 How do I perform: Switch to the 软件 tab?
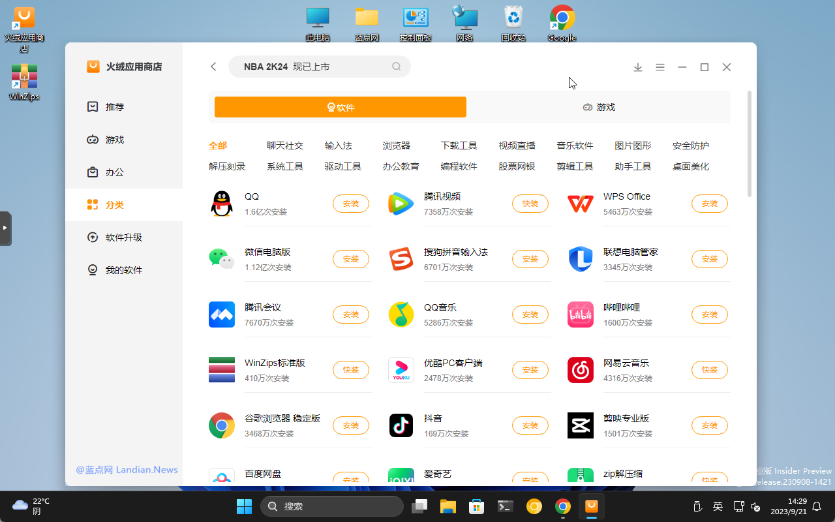tap(341, 107)
